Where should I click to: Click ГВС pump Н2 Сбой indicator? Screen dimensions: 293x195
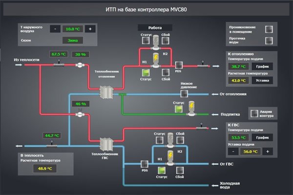180,140
